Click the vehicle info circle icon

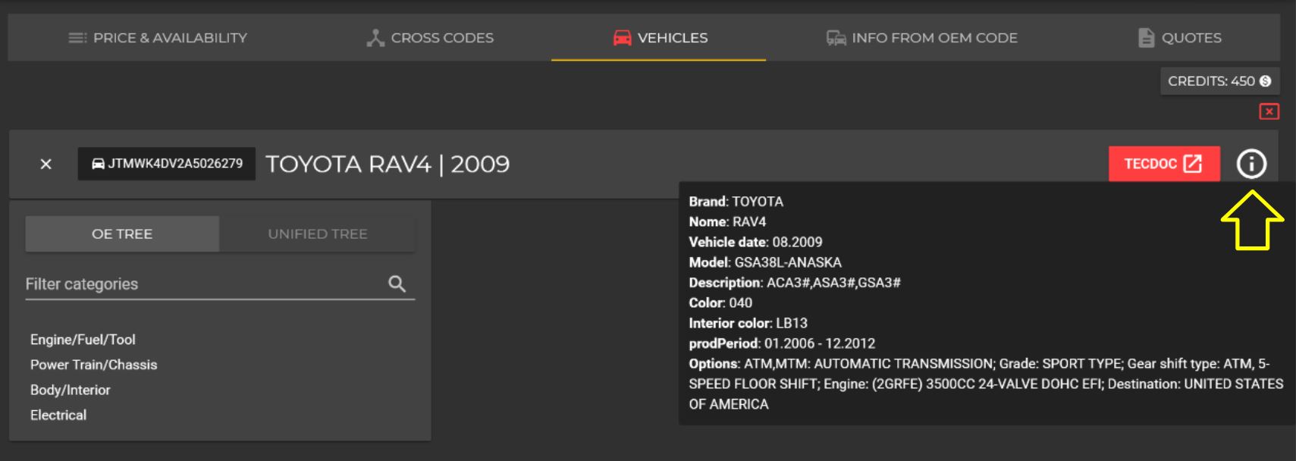click(1251, 164)
